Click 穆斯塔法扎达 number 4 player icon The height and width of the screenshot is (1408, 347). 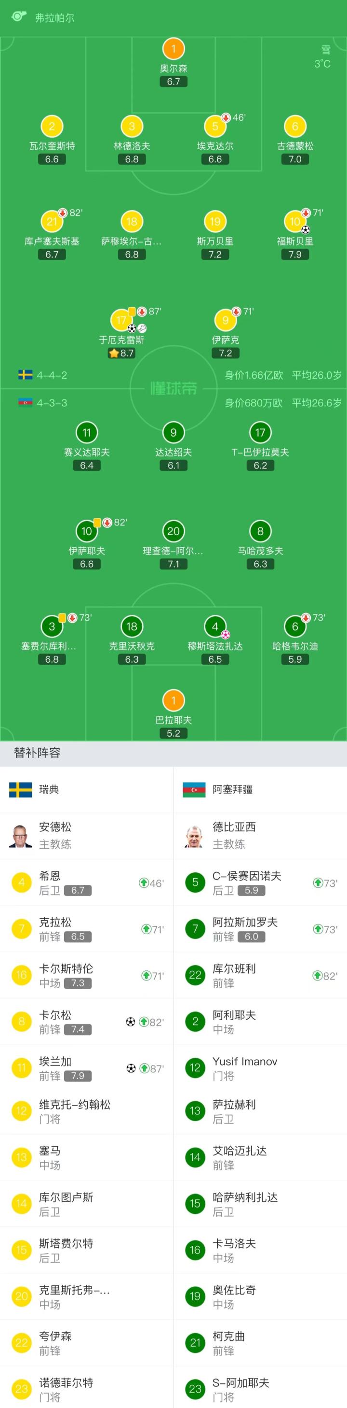[x=215, y=626]
